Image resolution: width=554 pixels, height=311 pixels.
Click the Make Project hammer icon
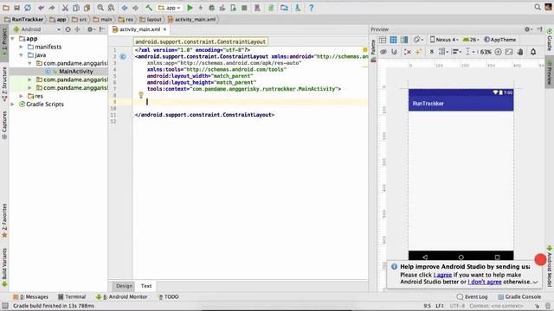(x=149, y=8)
